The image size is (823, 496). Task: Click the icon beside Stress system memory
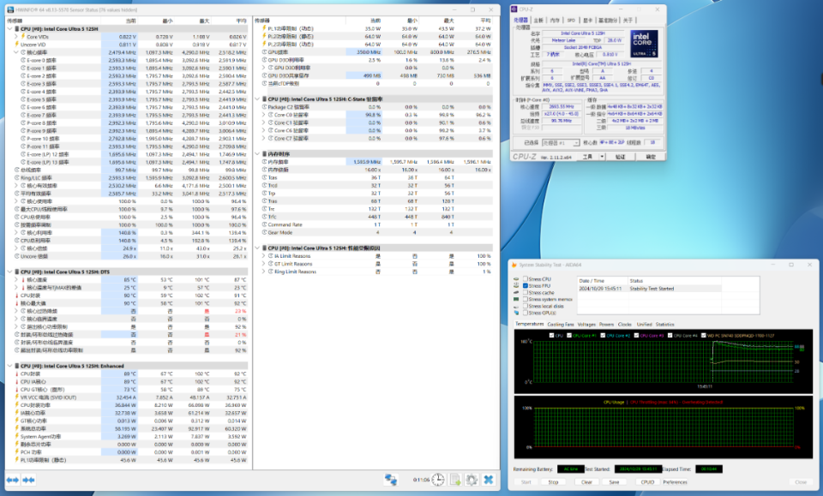pos(516,299)
